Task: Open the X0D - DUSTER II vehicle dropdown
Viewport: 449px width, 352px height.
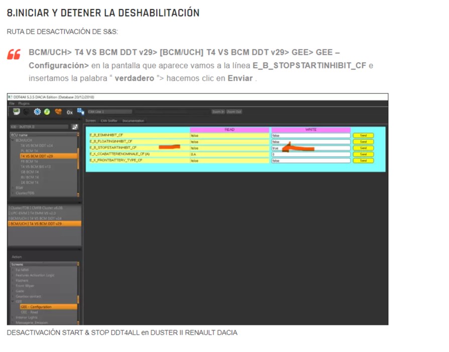Action: [39, 127]
